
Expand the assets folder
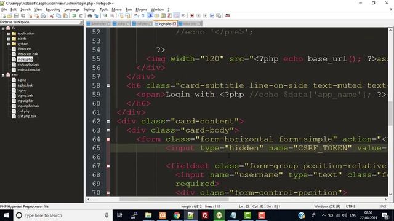pyautogui.click(x=9, y=39)
